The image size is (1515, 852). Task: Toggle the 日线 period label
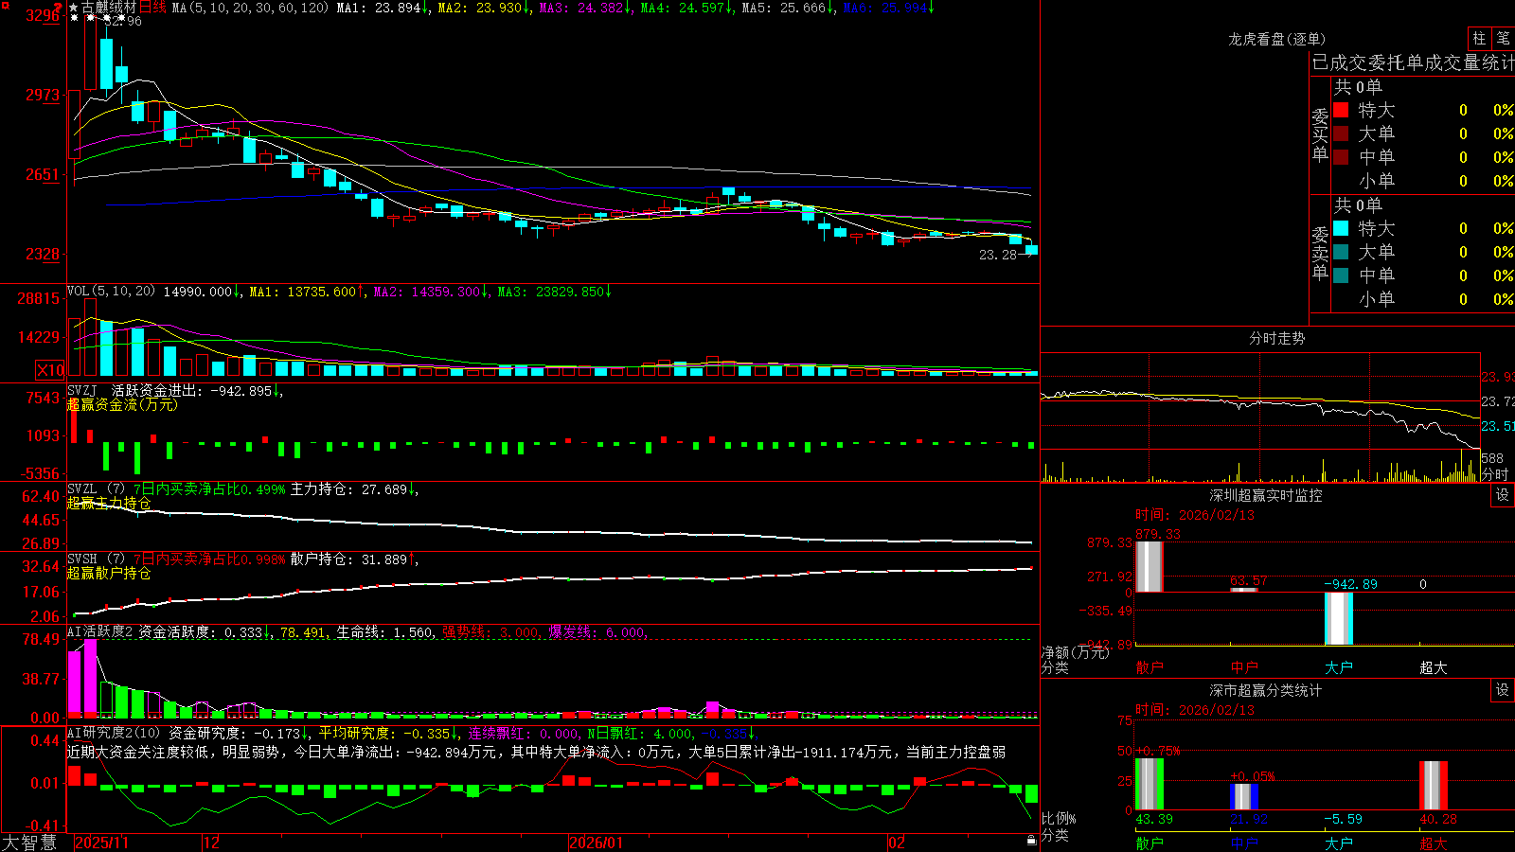[152, 8]
